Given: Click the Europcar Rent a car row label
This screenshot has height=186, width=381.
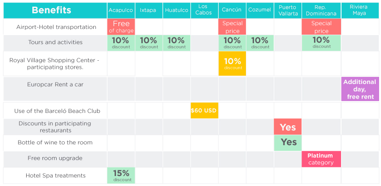Looking at the screenshot, I should 55,84.
